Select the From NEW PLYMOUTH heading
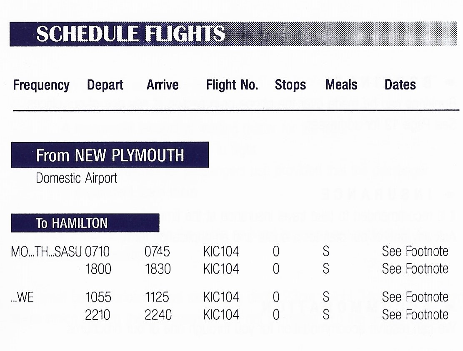 pyautogui.click(x=110, y=155)
